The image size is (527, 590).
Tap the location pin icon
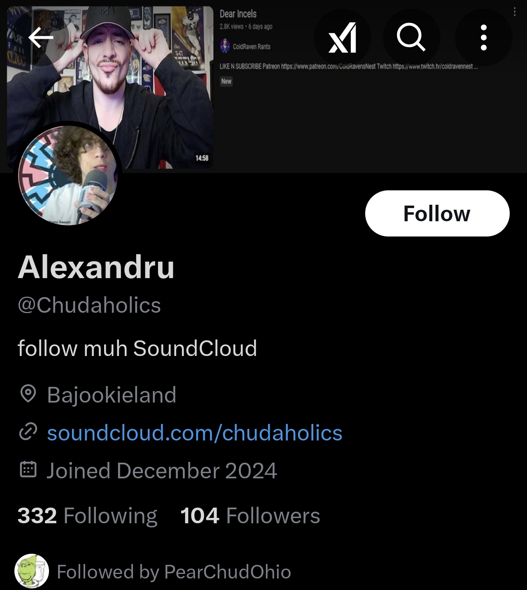coord(28,394)
